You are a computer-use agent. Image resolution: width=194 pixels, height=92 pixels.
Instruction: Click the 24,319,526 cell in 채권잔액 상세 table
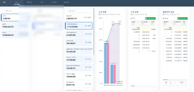click(x=169, y=38)
